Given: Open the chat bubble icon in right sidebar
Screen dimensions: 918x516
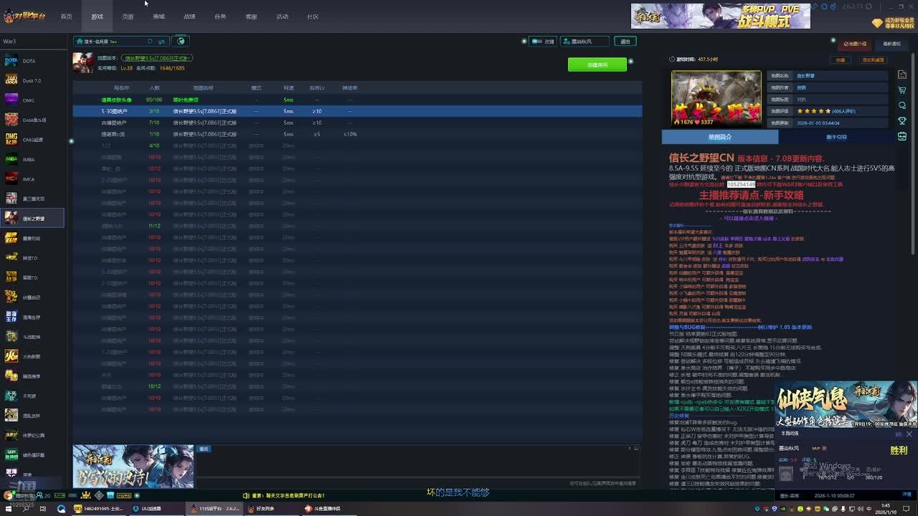Looking at the screenshot, I should (x=902, y=105).
